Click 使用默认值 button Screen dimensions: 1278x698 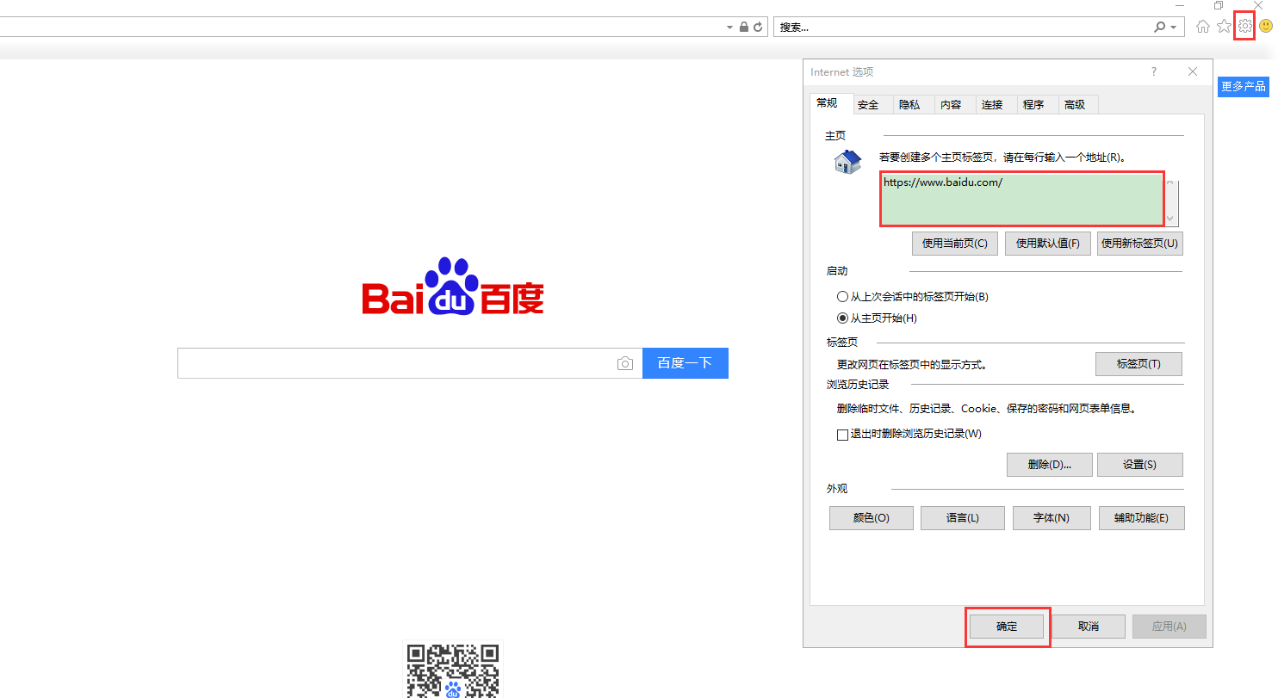1048,244
